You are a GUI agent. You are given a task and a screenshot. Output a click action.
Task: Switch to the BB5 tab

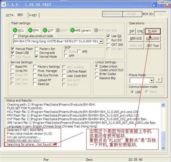20,15
